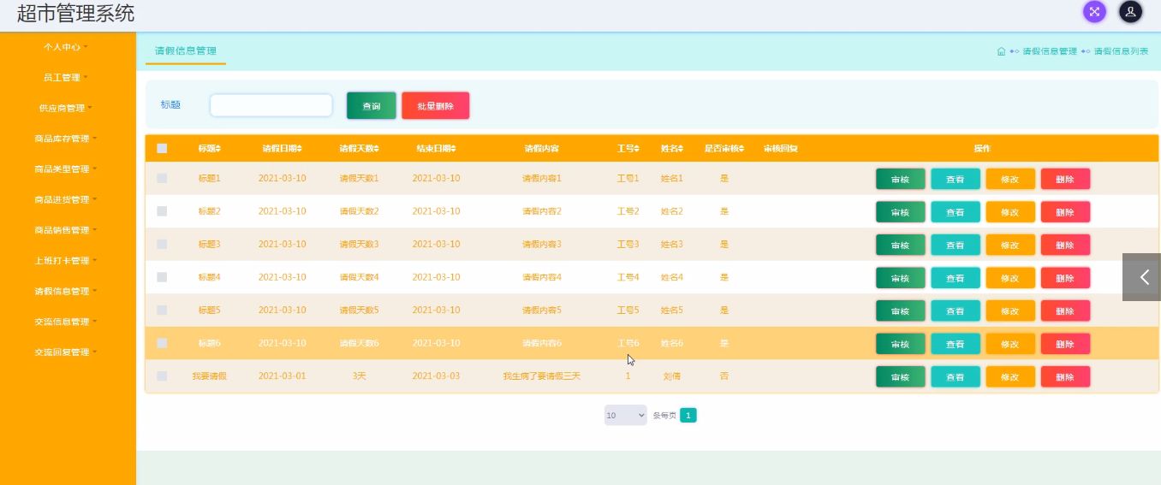Check the checkbox for row 我要请假
Screen dimensions: 1161x485
coord(162,376)
